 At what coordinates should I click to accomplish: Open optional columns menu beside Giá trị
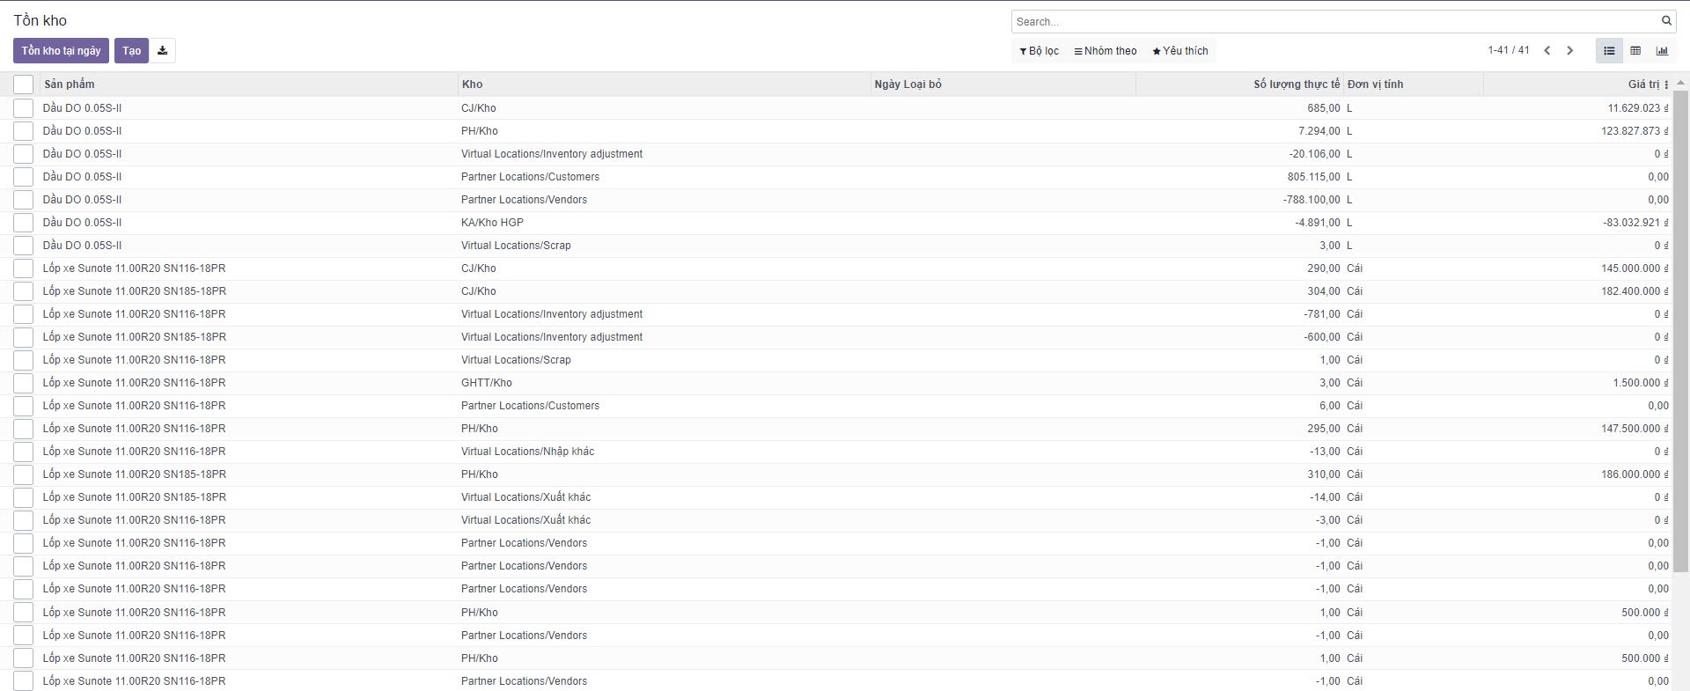(1666, 85)
